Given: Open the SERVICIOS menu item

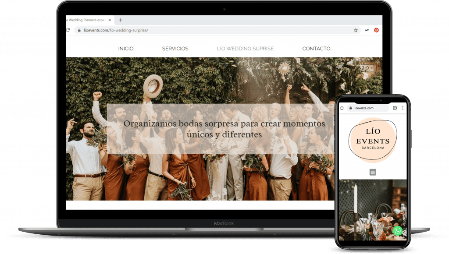Looking at the screenshot, I should tap(175, 49).
